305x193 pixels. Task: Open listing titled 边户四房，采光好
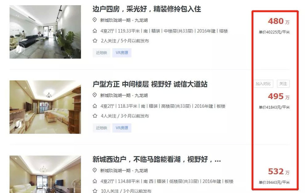(147, 9)
